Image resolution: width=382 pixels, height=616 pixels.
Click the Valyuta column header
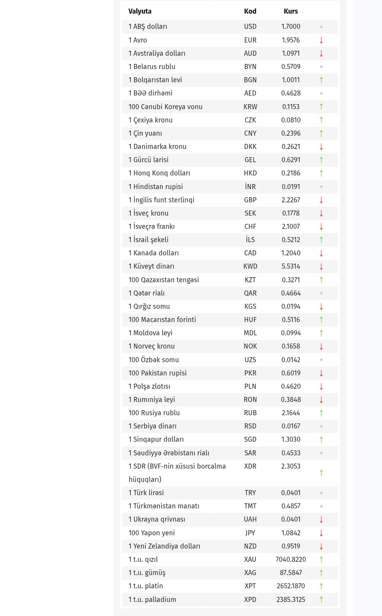pyautogui.click(x=140, y=11)
